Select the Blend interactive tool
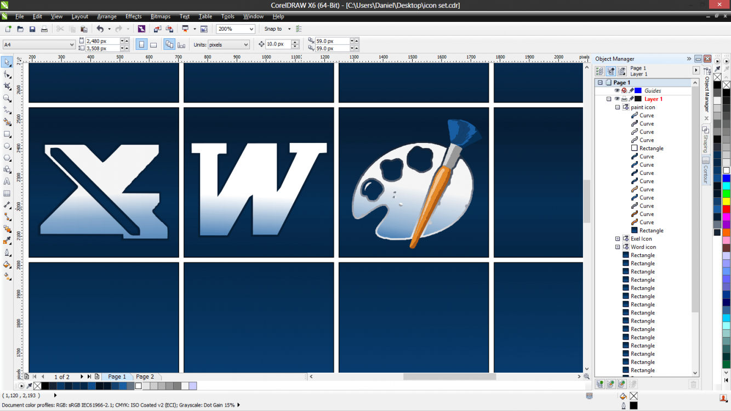 (x=7, y=229)
